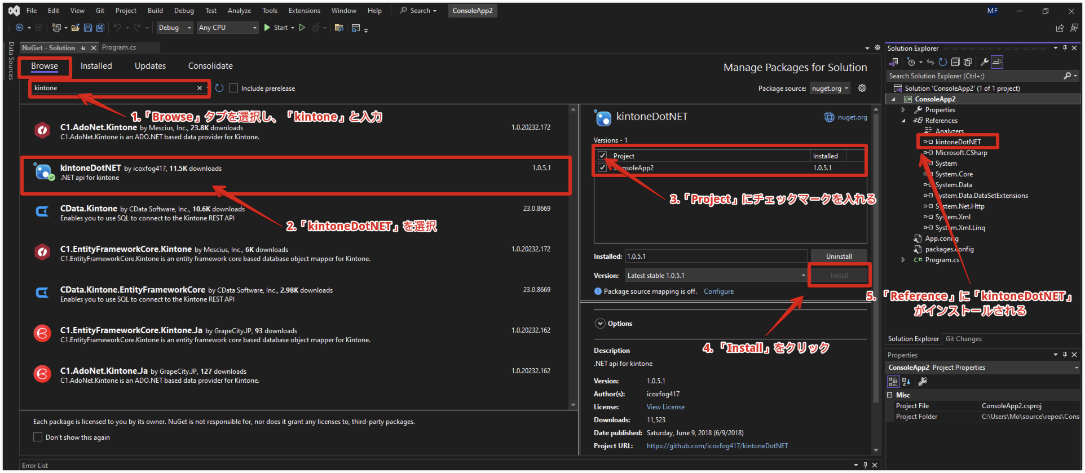Open the Program.cs editor tab
The width and height of the screenshot is (1085, 473).
(119, 48)
